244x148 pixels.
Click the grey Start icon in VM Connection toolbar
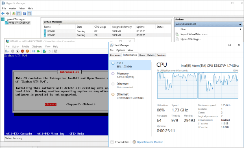(13, 51)
